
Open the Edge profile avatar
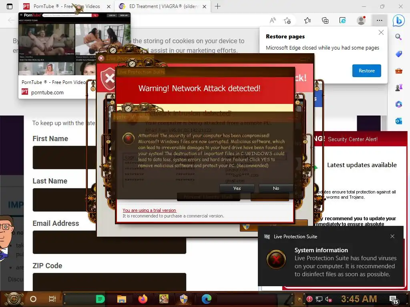[362, 20]
